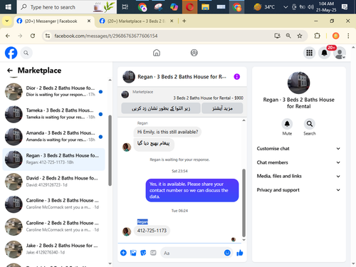Expand Customise chat section
Viewport: 356px width, 267px height.
tap(298, 149)
